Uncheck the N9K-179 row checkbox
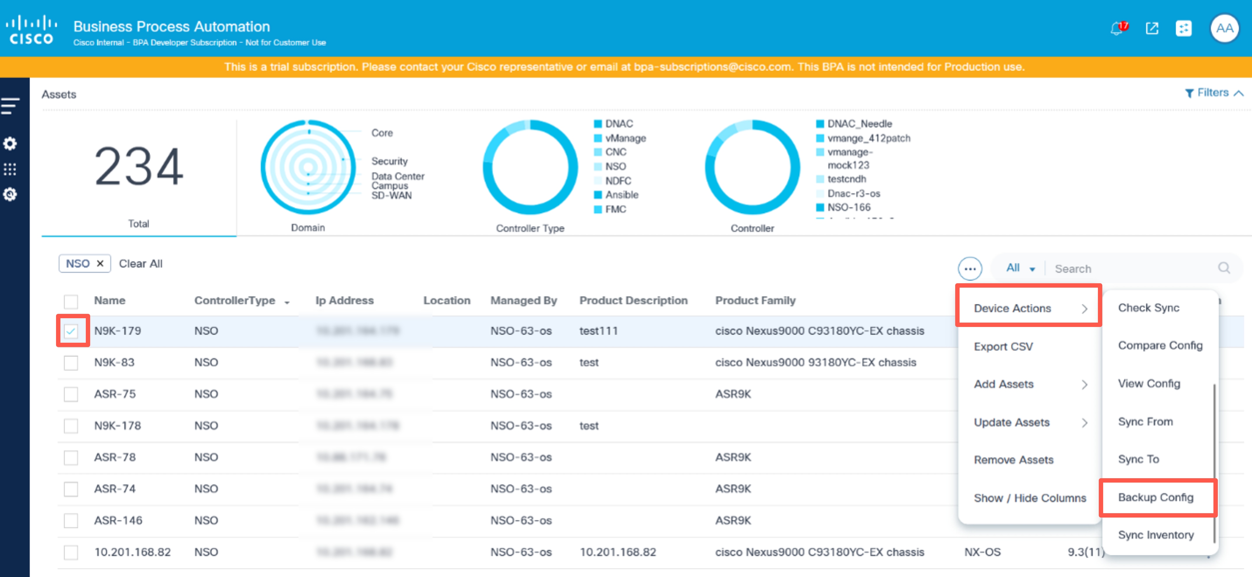The width and height of the screenshot is (1252, 577). [x=71, y=331]
